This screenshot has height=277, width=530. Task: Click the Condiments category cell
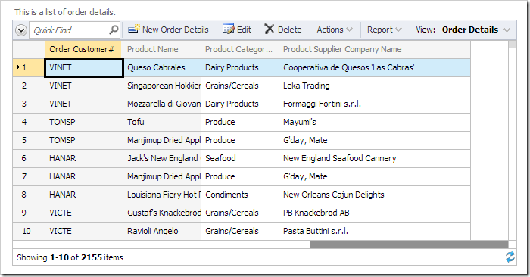pos(240,195)
